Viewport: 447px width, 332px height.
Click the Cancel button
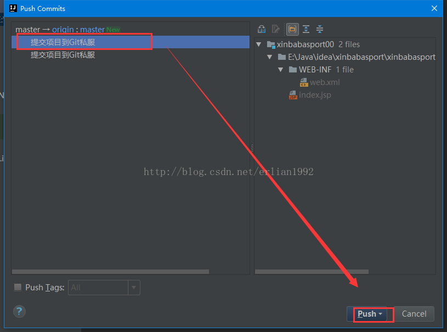[414, 314]
